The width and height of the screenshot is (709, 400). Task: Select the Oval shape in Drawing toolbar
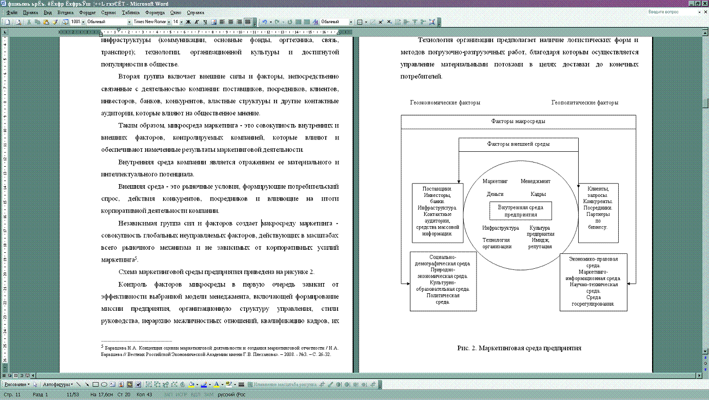click(104, 384)
